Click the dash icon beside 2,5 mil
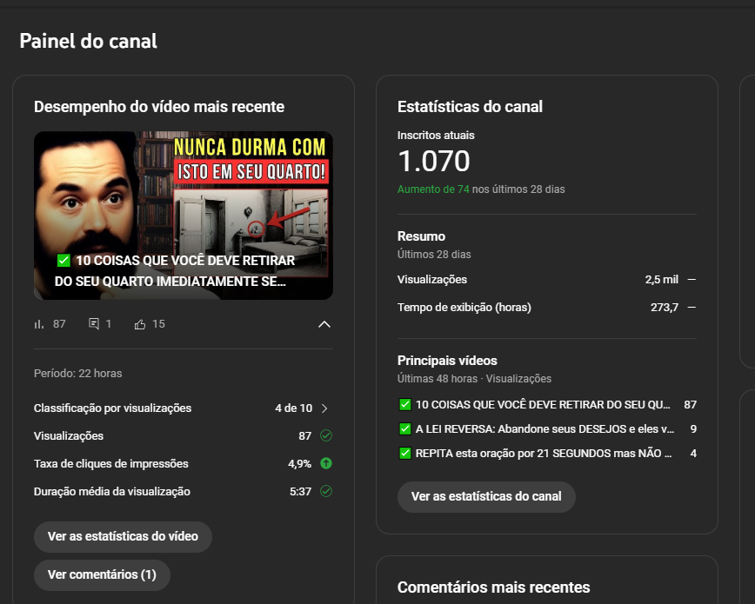The width and height of the screenshot is (755, 604). pyautogui.click(x=692, y=280)
